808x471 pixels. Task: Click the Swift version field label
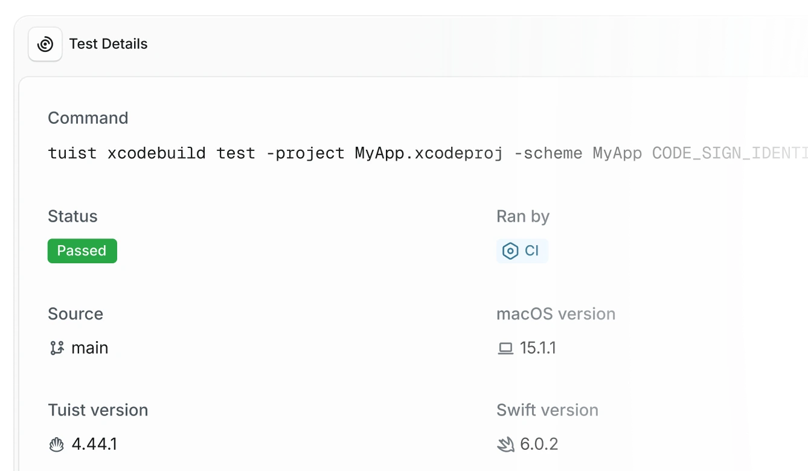(547, 410)
